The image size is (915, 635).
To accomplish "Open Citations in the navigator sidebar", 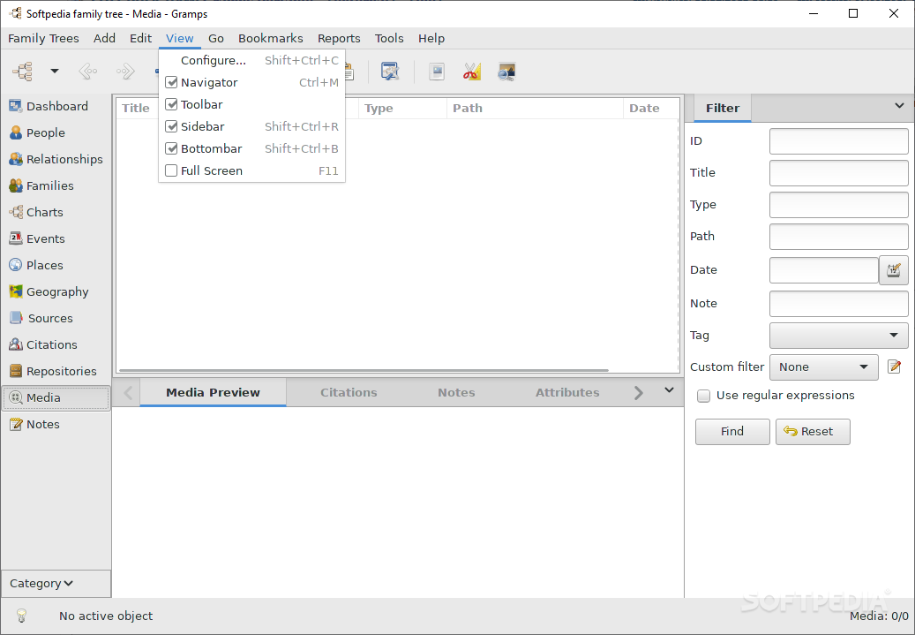I will (56, 344).
